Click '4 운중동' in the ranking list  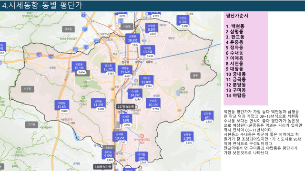pyautogui.click(x=234, y=42)
